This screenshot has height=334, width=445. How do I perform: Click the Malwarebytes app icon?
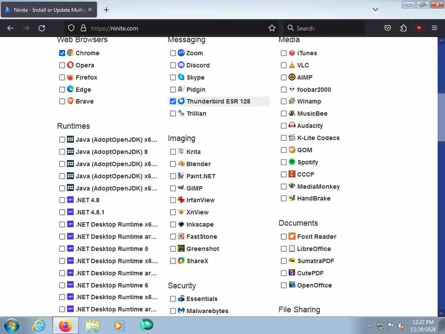click(181, 311)
